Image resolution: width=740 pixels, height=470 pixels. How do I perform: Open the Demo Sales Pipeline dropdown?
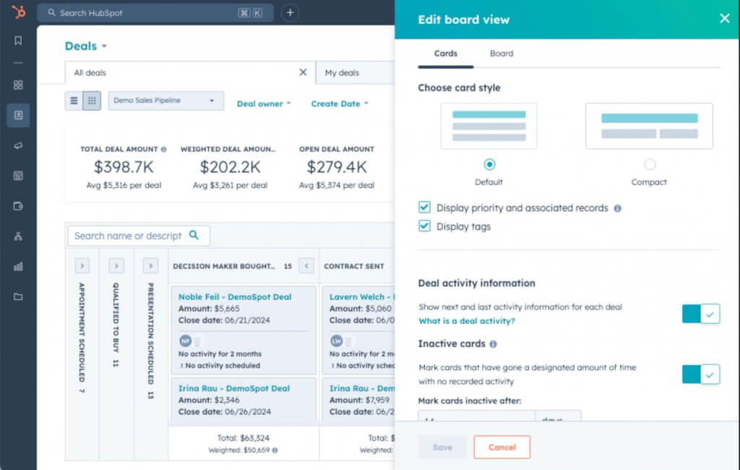tap(166, 101)
